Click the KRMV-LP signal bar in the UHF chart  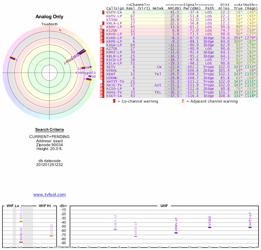pos(176,233)
